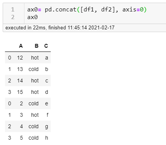Click cell containing letter d
This screenshot has height=145, width=166.
tap(47, 92)
